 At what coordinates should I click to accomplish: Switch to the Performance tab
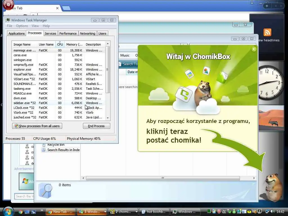point(68,33)
